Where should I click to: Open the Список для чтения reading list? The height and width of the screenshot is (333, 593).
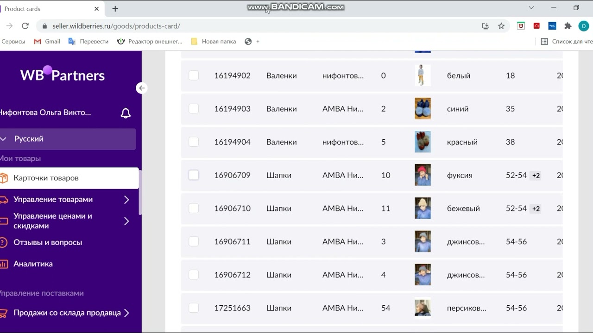(567, 42)
